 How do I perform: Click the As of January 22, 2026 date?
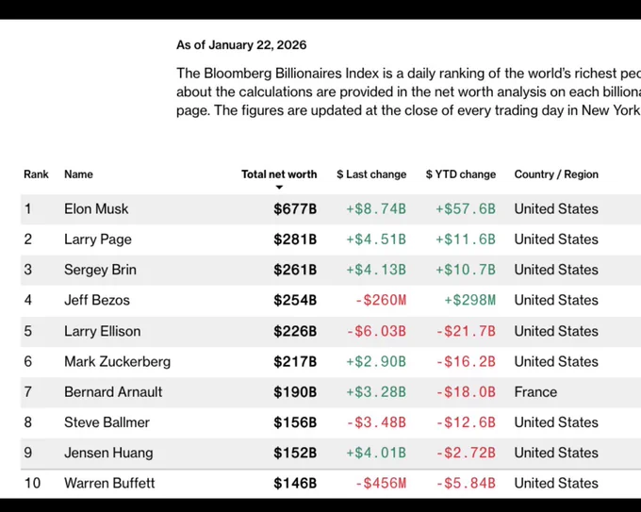point(241,44)
